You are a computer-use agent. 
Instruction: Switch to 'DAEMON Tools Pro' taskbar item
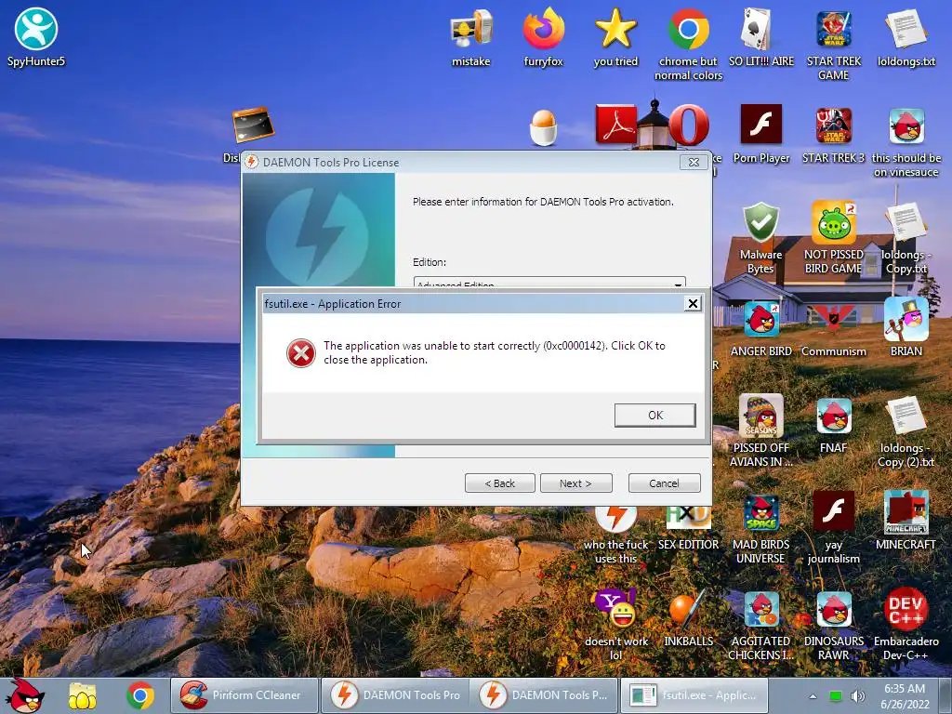[394, 695]
